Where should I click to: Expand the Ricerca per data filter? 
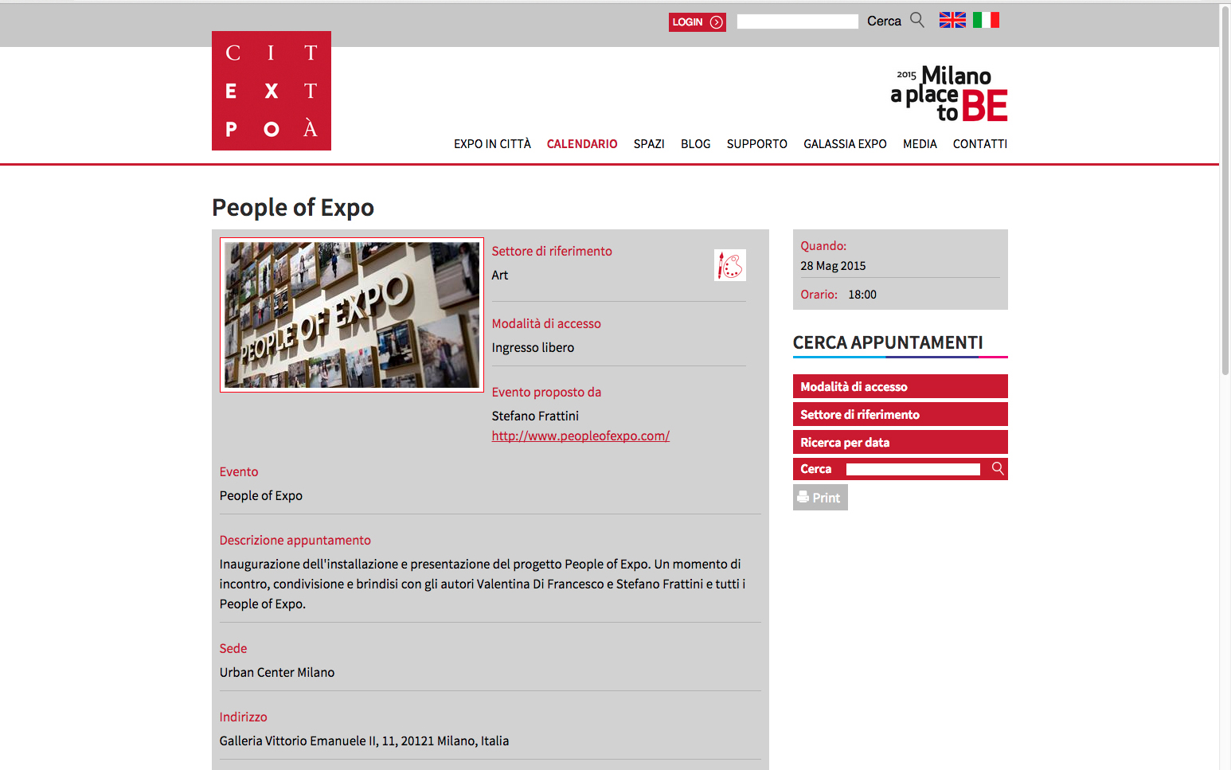point(901,442)
